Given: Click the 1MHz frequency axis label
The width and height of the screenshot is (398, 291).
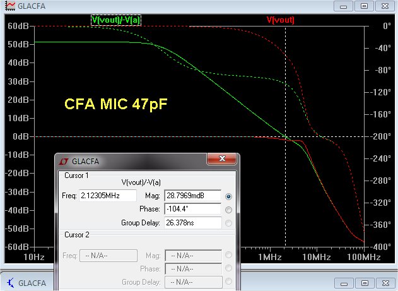Looking at the screenshot, I should [270, 257].
